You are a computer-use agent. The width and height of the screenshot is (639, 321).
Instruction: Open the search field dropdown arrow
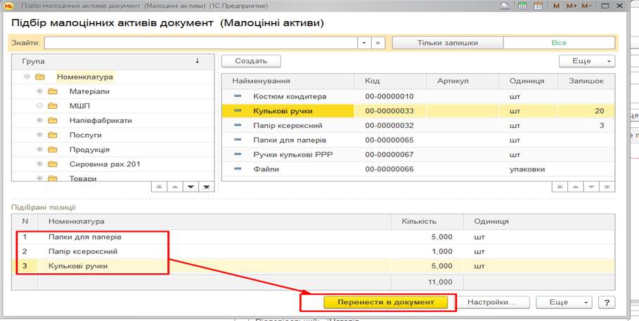click(363, 43)
